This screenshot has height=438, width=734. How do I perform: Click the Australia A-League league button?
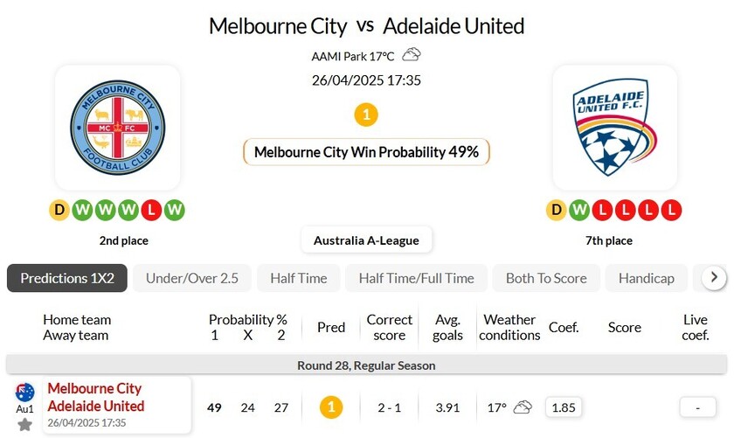pyautogui.click(x=366, y=240)
